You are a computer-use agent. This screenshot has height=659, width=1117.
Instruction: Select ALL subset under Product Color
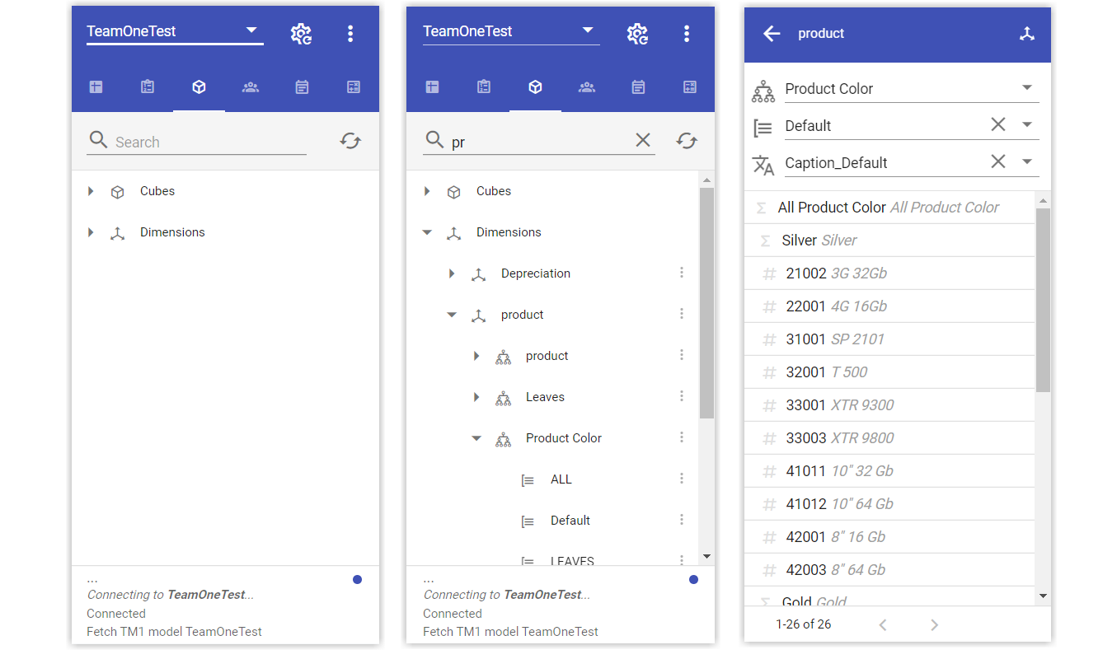[x=561, y=479]
